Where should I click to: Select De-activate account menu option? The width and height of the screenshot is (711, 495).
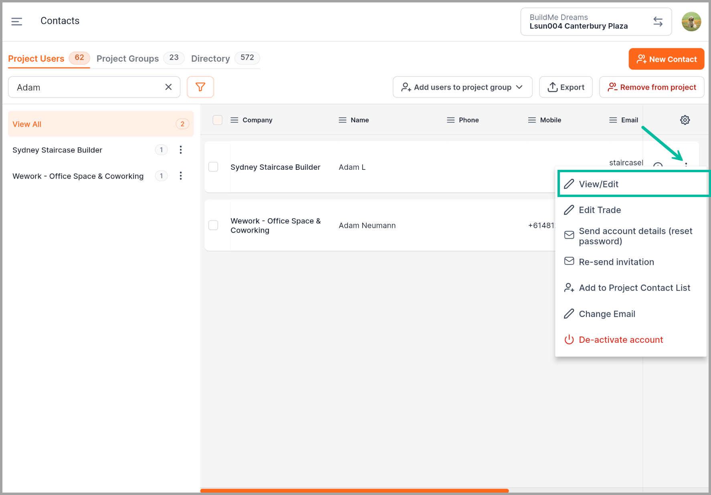pyautogui.click(x=620, y=340)
